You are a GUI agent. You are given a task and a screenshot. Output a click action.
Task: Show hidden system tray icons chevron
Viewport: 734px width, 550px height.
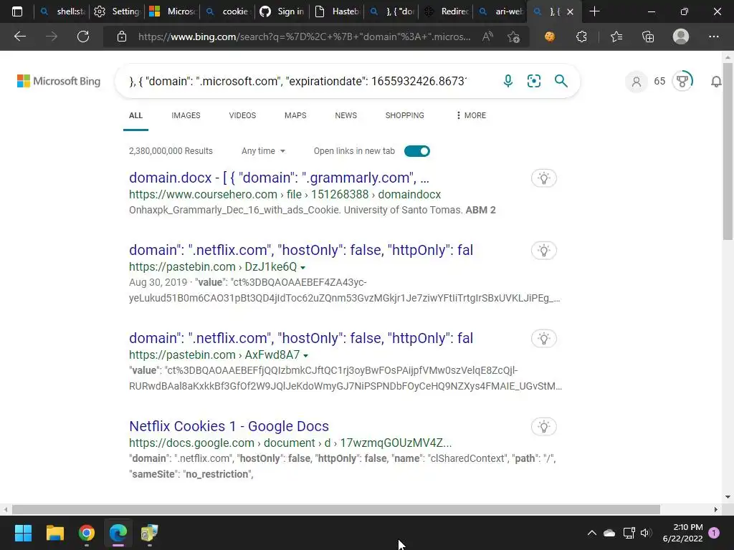591,533
